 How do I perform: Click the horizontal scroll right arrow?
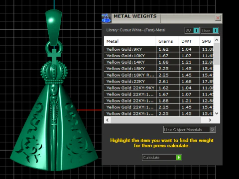pos(210,120)
